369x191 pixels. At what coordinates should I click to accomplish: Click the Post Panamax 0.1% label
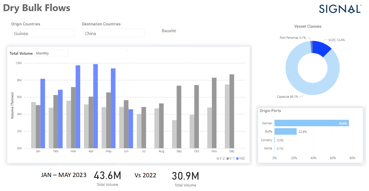point(293,38)
